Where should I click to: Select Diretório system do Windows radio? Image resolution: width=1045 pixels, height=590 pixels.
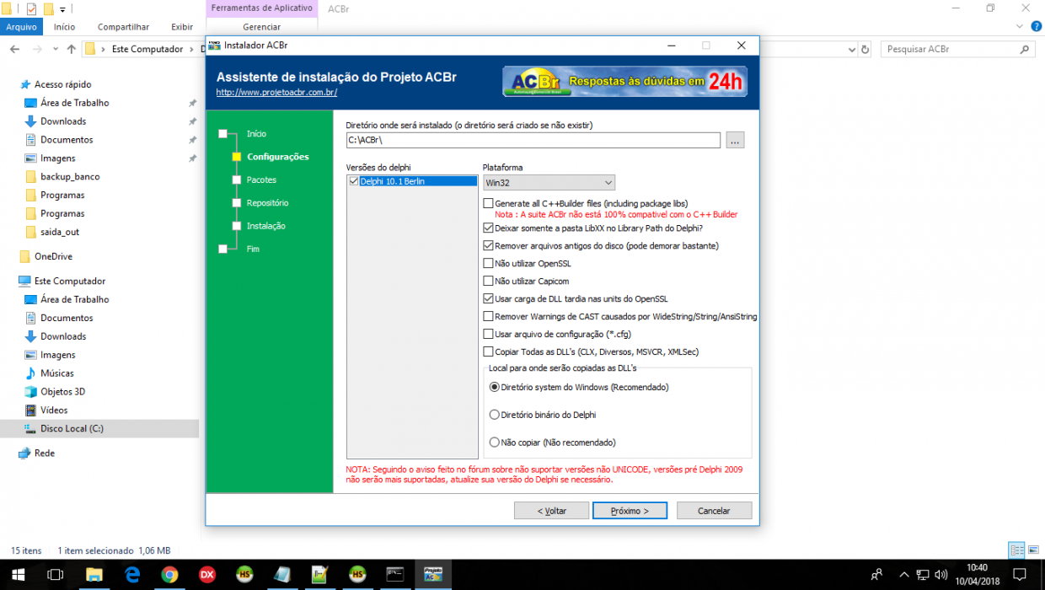(x=495, y=388)
